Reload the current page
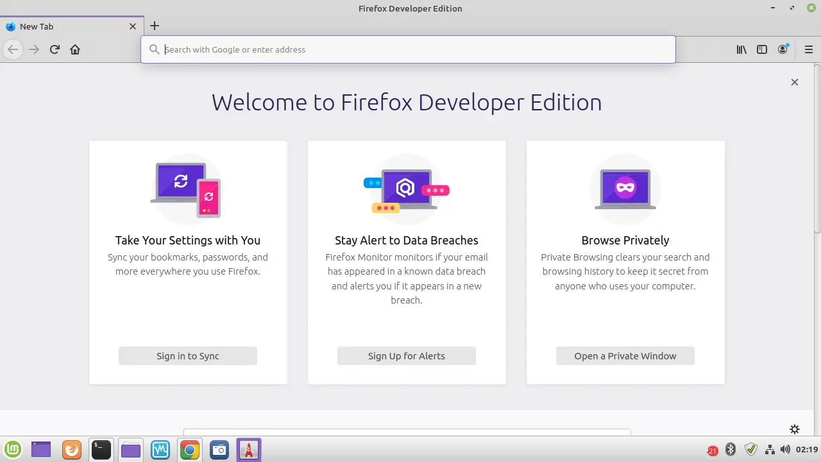The image size is (821, 462). coord(55,49)
